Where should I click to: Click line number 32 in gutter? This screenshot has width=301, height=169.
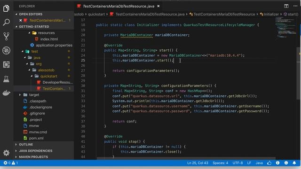83,96
